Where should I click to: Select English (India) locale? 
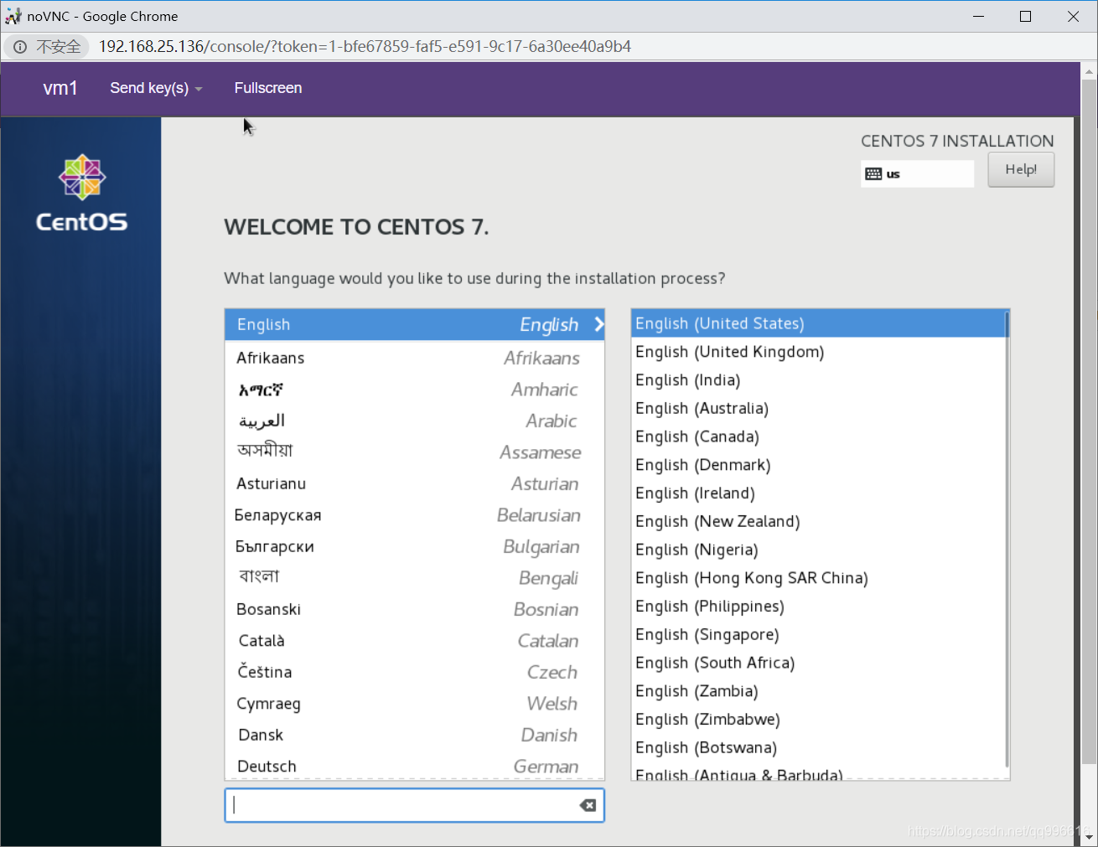pyautogui.click(x=817, y=380)
